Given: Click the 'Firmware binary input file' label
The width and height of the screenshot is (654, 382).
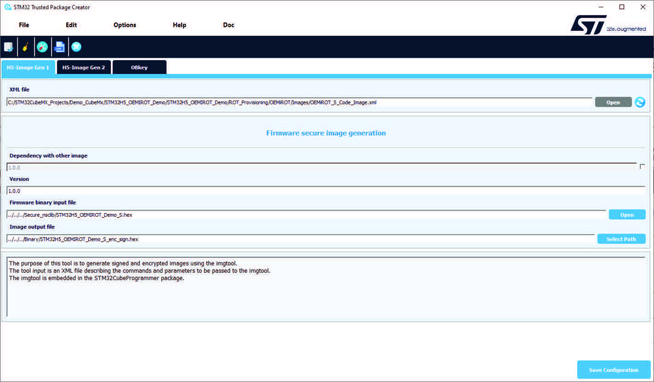Looking at the screenshot, I should (x=43, y=202).
